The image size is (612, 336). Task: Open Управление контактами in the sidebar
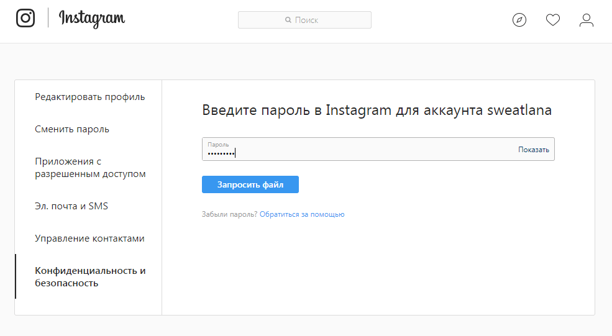point(89,238)
